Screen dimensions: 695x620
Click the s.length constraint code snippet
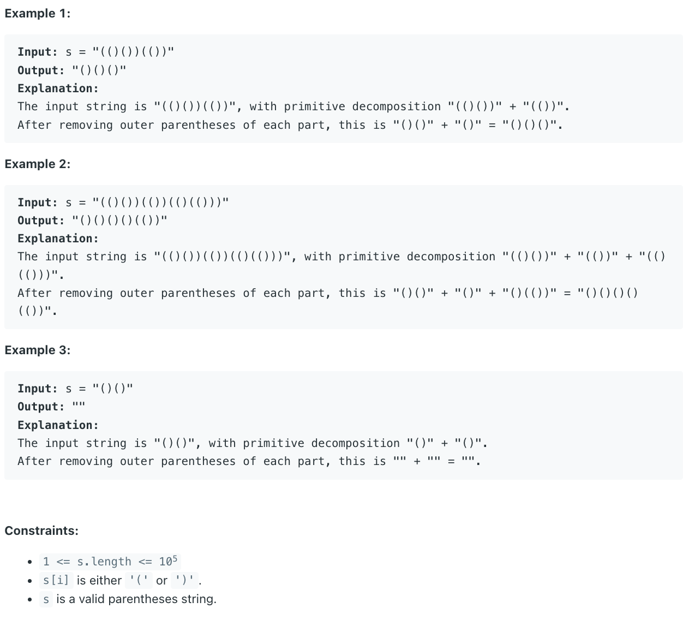tap(110, 562)
